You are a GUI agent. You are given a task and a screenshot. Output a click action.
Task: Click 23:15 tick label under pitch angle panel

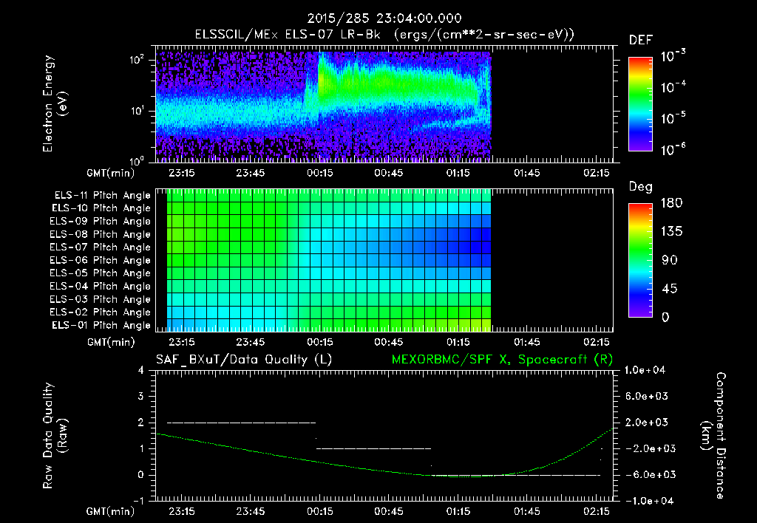click(182, 342)
